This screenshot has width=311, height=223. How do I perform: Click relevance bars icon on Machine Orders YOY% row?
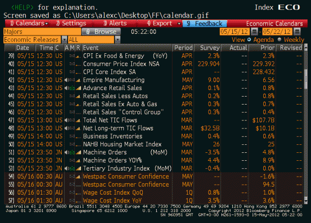78,160
